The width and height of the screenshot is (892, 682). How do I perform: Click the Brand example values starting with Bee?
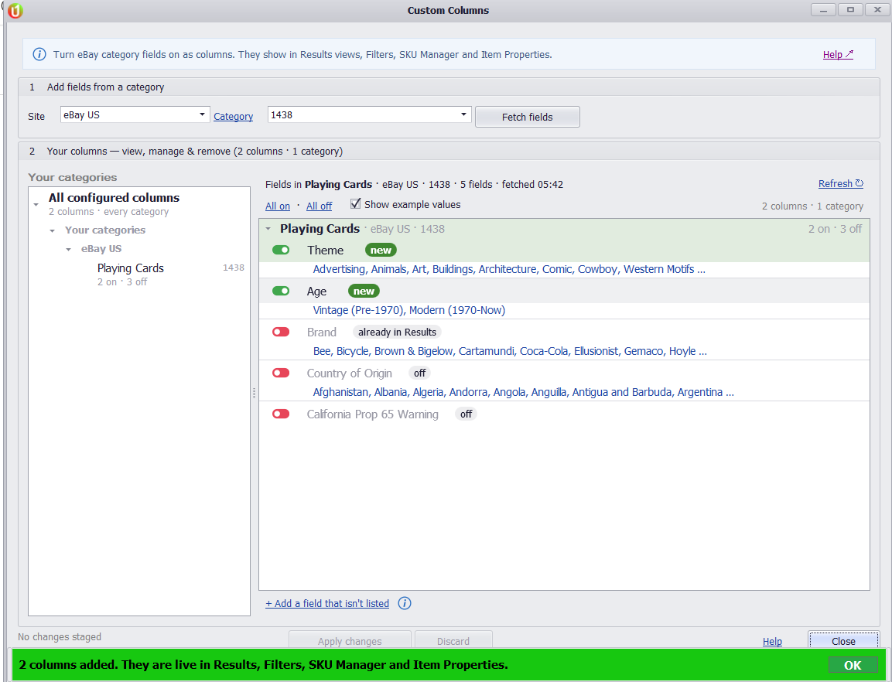(510, 351)
